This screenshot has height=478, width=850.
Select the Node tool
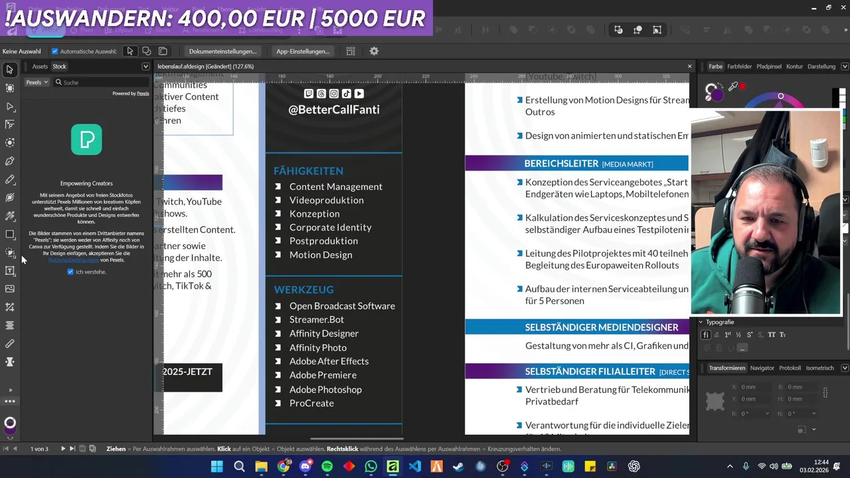pyautogui.click(x=10, y=106)
